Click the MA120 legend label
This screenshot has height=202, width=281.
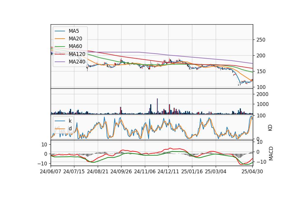coord(77,54)
